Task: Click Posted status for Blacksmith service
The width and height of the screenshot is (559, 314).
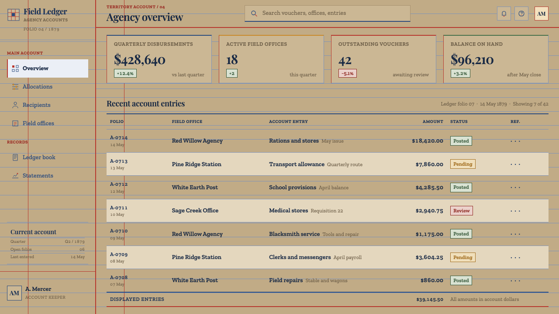Action: coord(461,234)
